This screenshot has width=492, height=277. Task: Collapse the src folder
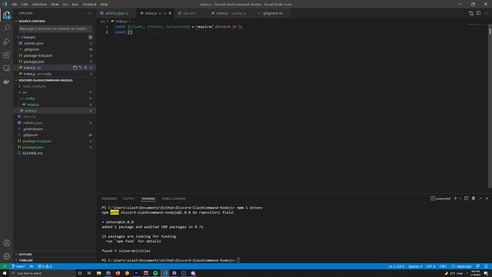pos(25,92)
